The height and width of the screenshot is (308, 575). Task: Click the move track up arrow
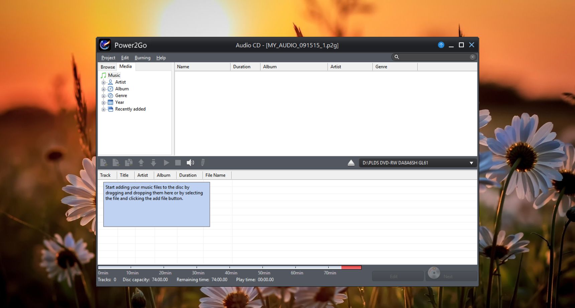[141, 163]
